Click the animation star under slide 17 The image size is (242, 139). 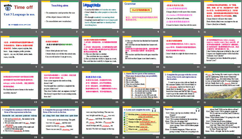(x=164, y=102)
